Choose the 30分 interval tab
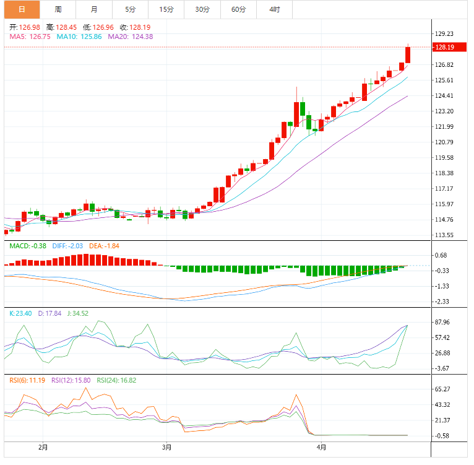Viewport: 474px width, 465px height. tap(202, 9)
